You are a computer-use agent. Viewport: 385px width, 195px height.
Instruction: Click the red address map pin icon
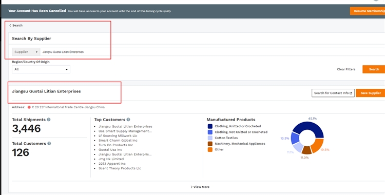29,107
